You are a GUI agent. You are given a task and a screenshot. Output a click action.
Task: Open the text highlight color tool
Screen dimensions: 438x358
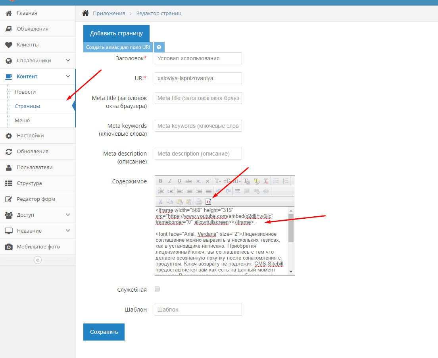pos(257,181)
